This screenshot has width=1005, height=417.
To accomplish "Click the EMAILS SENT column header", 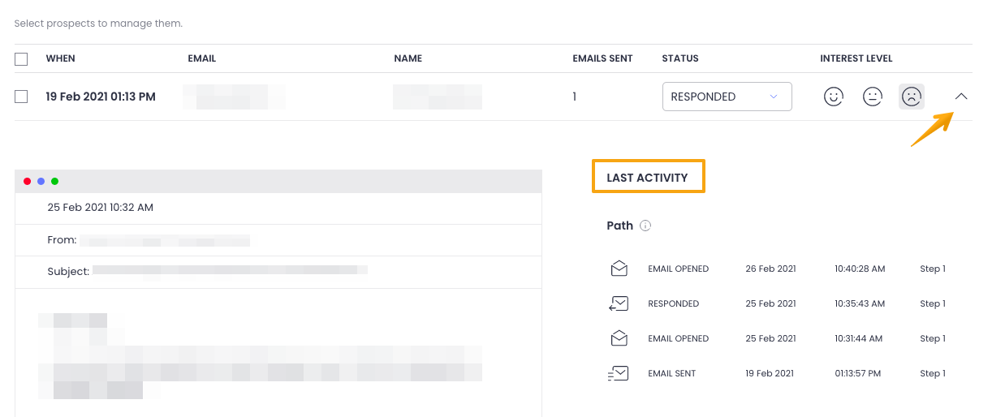I will click(x=602, y=58).
